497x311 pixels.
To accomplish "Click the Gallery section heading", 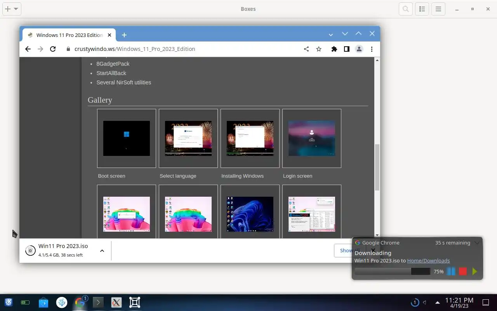I will coord(100,100).
